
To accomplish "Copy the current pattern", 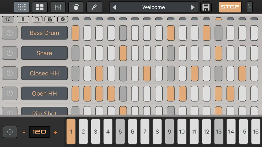I will (37, 19).
